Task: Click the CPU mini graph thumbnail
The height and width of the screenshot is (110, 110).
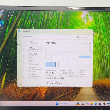Action: pos(26,43)
